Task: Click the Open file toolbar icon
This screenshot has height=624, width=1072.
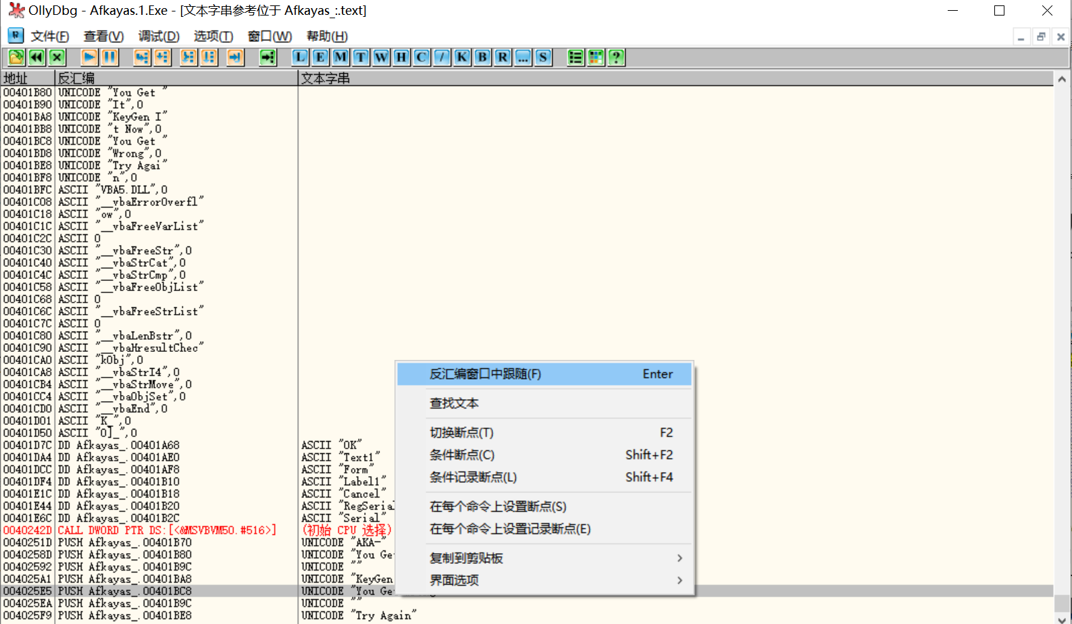Action: coord(16,57)
